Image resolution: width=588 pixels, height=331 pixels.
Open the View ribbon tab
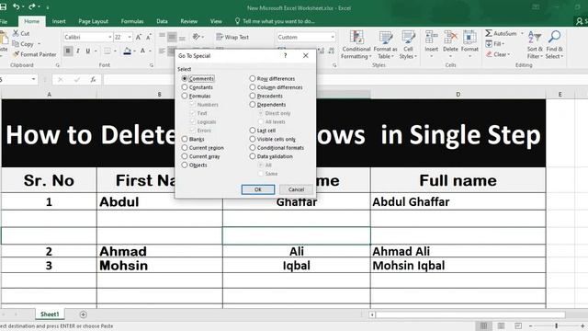click(216, 21)
